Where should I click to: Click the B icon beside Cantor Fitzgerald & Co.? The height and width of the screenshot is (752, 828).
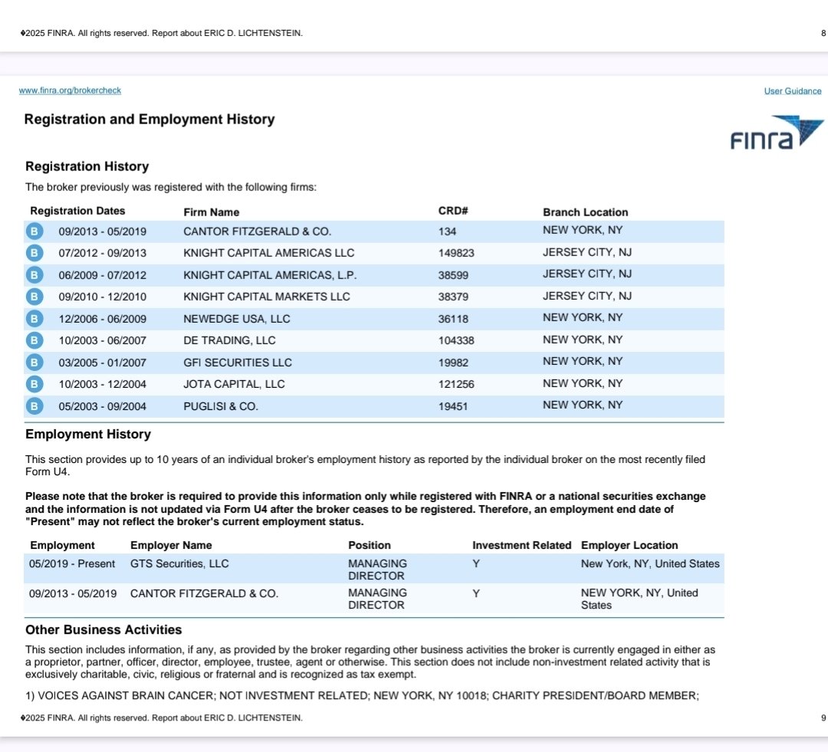[x=34, y=231]
